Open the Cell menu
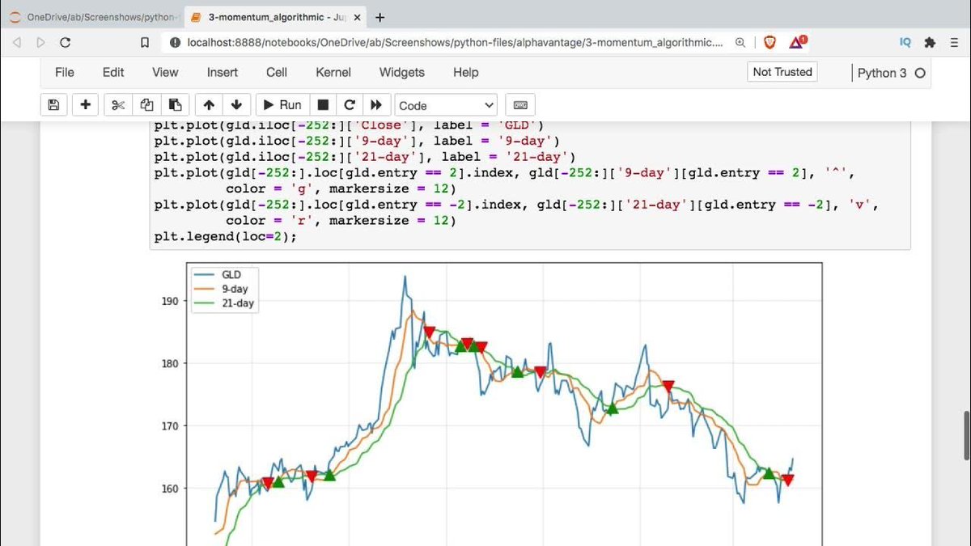971x546 pixels. 277,72
